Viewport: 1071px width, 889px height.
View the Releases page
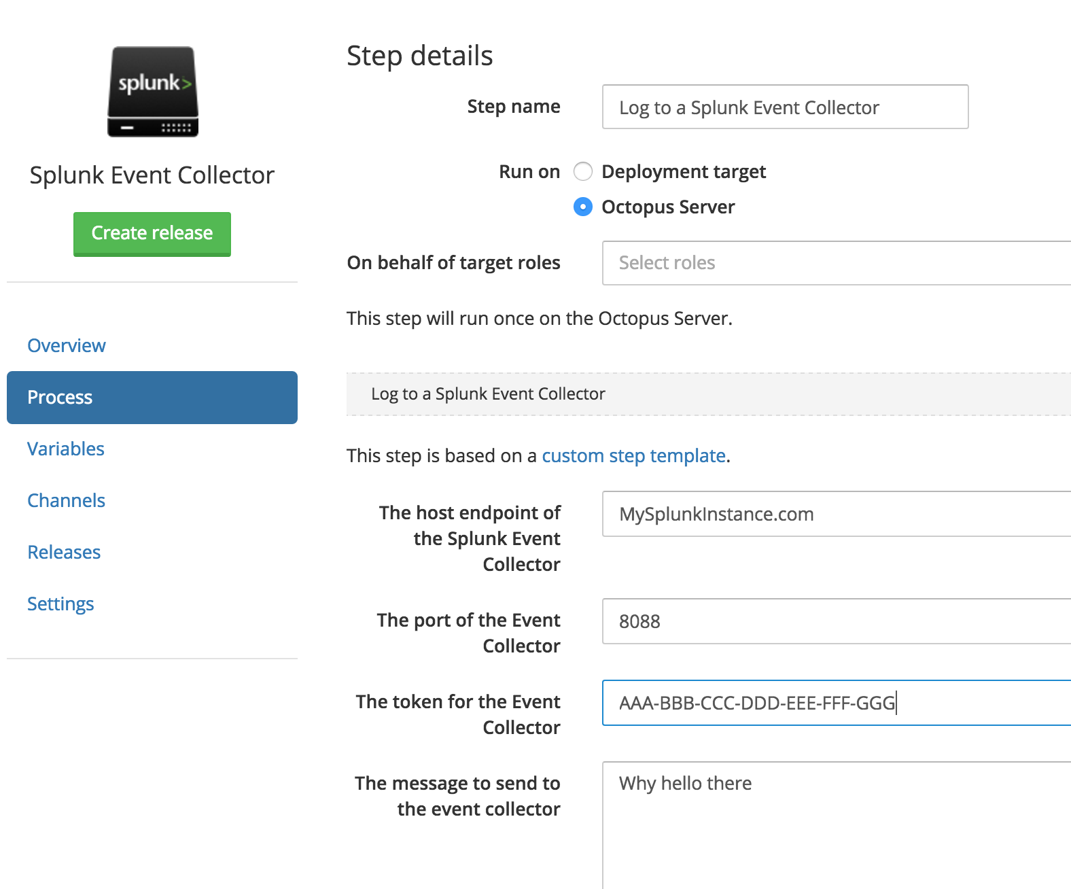tap(64, 552)
